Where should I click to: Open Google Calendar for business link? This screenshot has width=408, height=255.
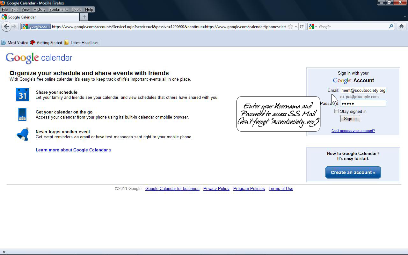coord(172,188)
